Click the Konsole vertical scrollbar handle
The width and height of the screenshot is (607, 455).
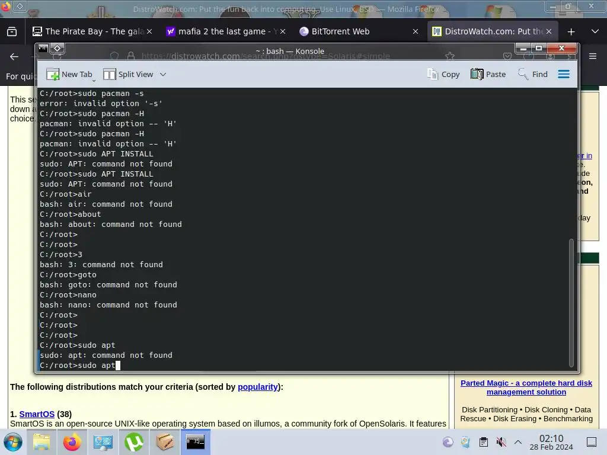[571, 303]
